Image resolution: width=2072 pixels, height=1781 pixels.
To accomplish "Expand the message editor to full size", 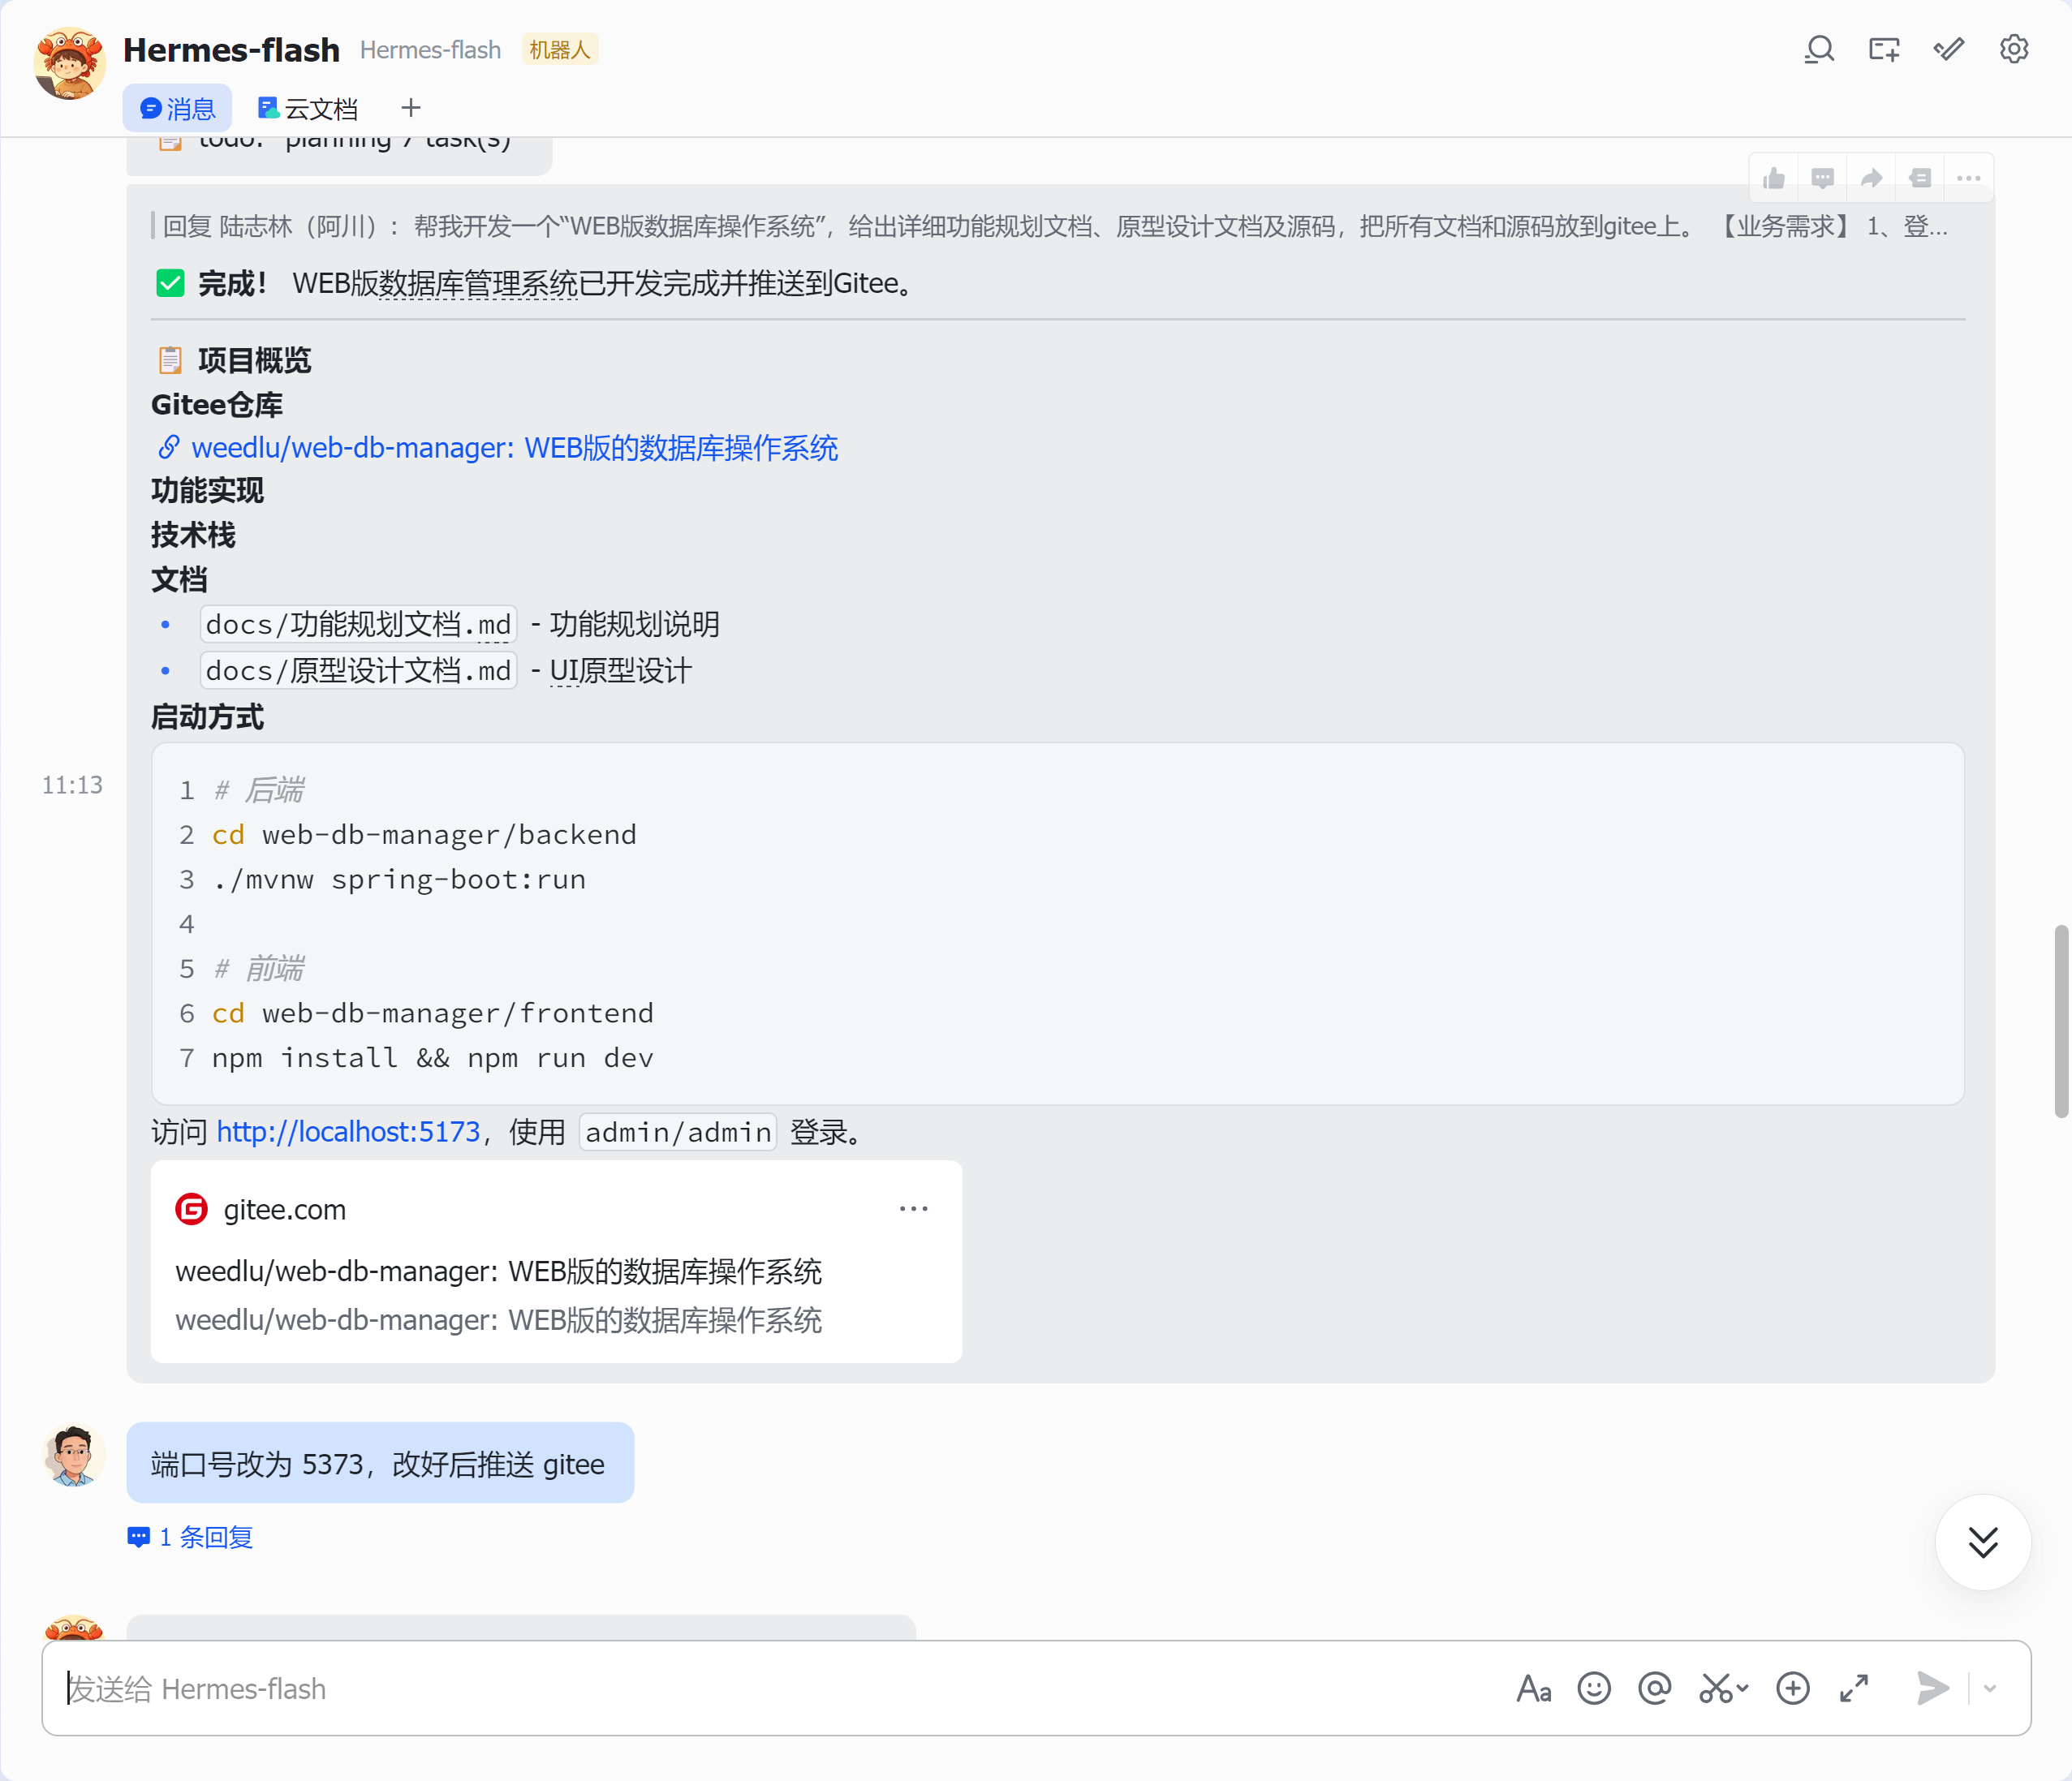I will [1854, 1689].
